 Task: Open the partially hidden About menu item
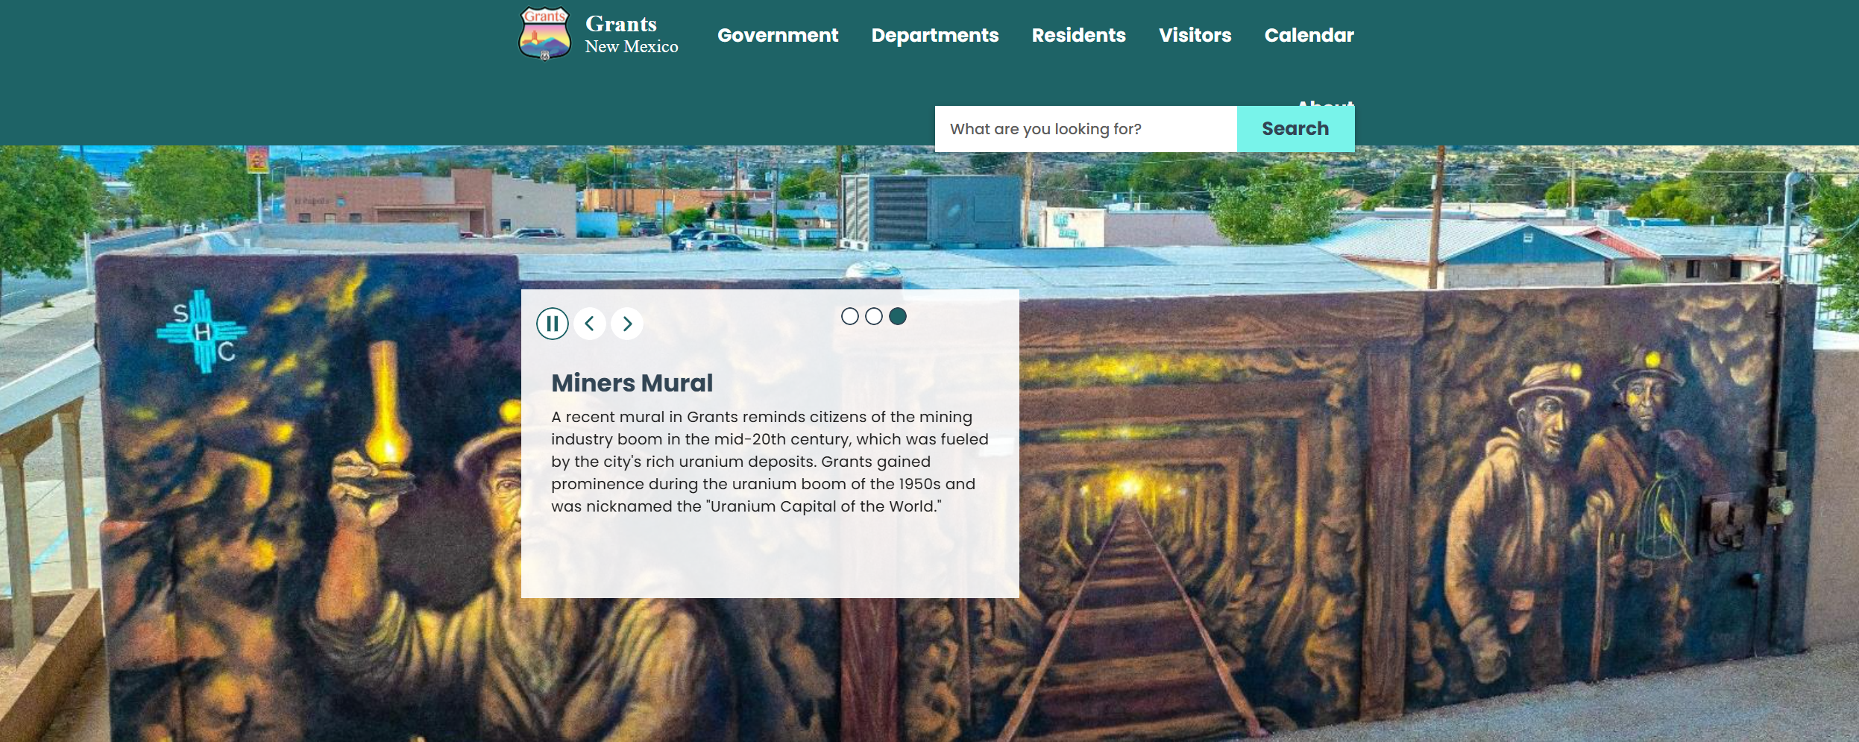1326,102
